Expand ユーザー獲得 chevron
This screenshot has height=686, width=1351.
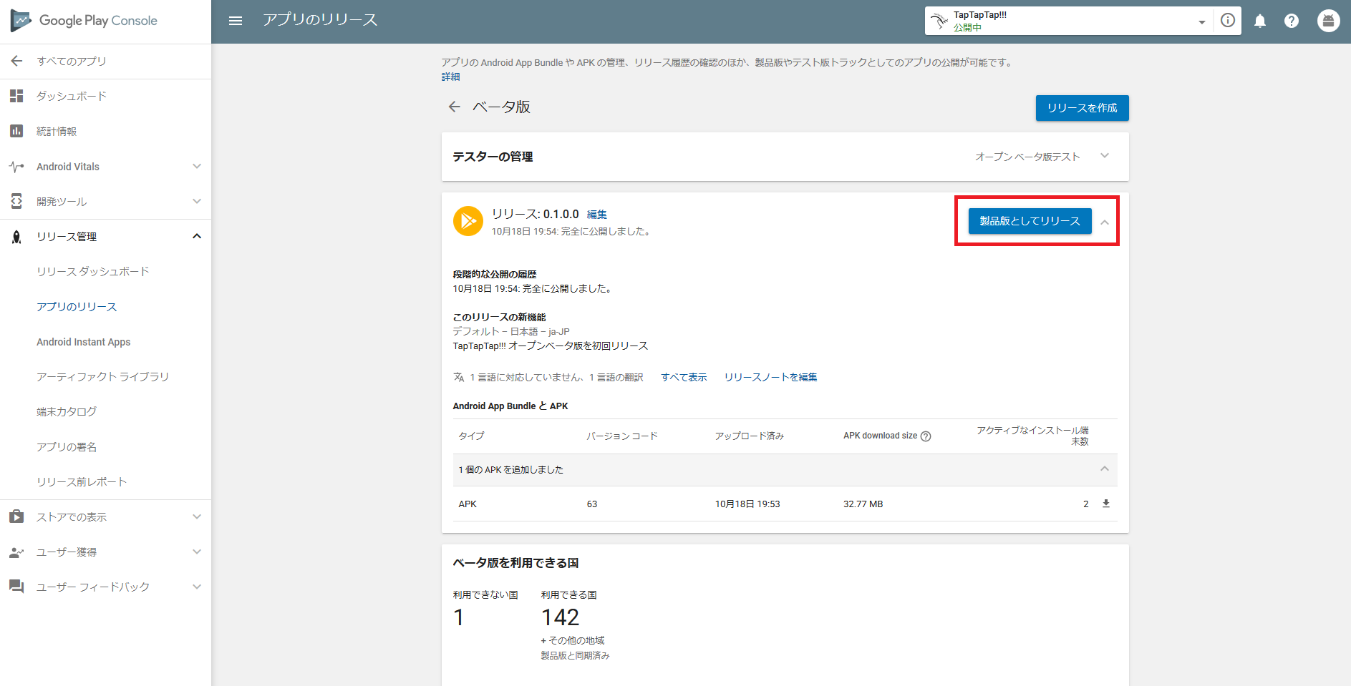pyautogui.click(x=197, y=552)
